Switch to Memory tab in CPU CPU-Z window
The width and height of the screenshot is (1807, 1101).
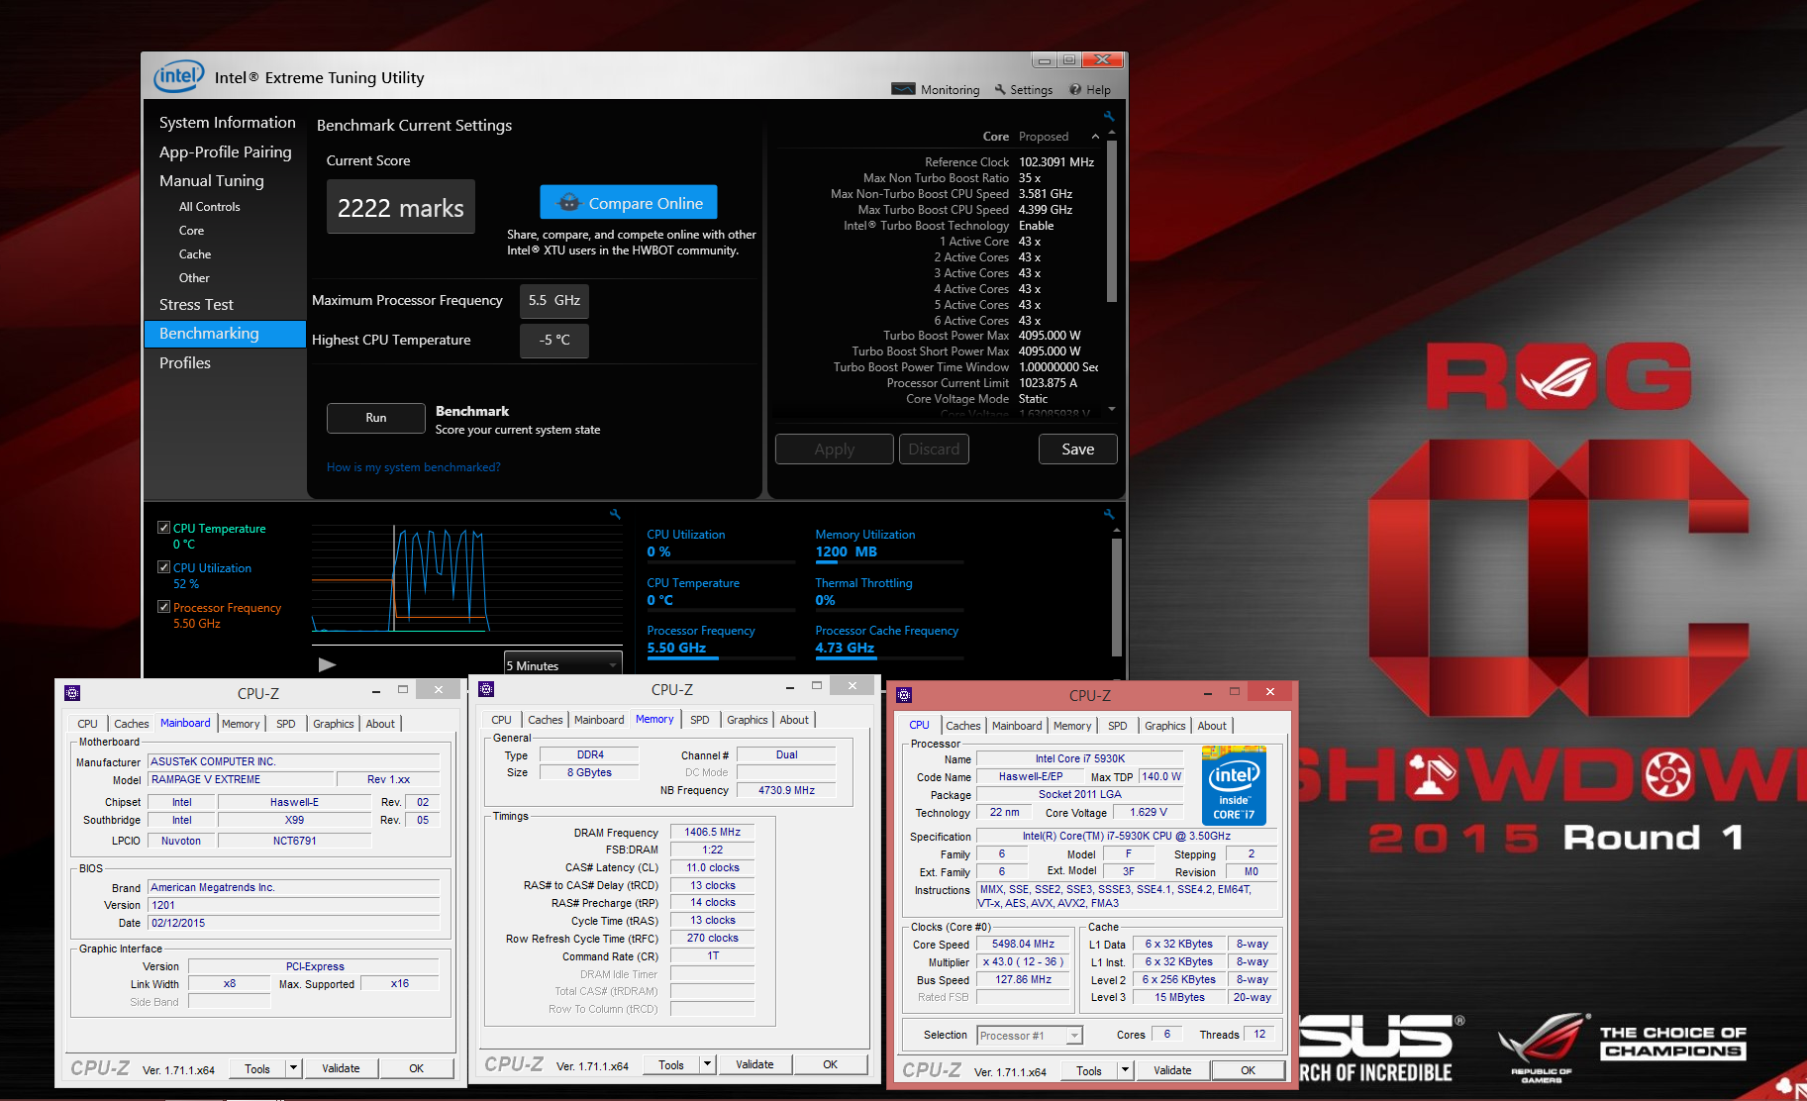pyautogui.click(x=1072, y=726)
